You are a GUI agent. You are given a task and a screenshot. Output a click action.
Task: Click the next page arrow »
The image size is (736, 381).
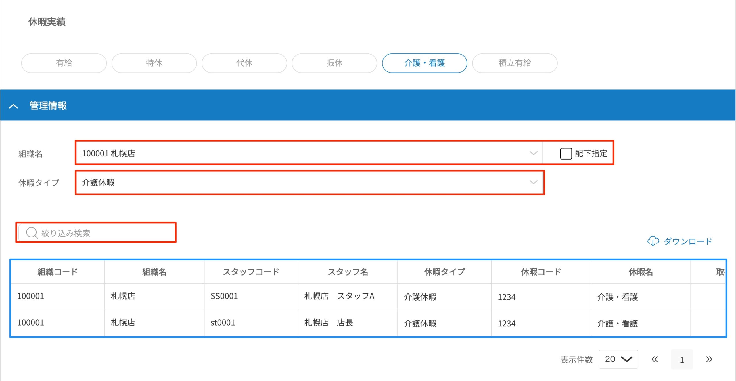tap(709, 359)
